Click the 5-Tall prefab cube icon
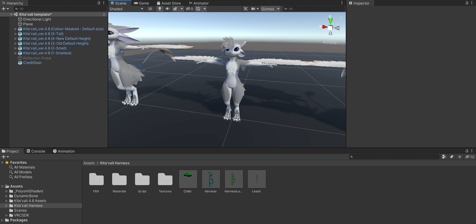 tap(20, 34)
